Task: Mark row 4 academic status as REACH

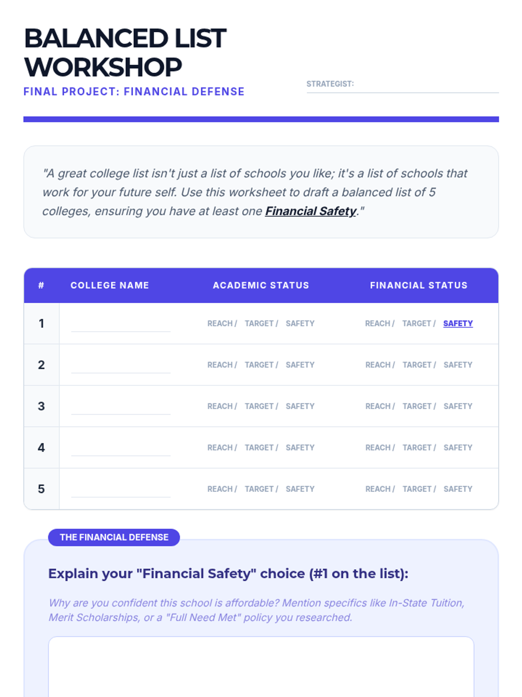Action: click(x=220, y=448)
